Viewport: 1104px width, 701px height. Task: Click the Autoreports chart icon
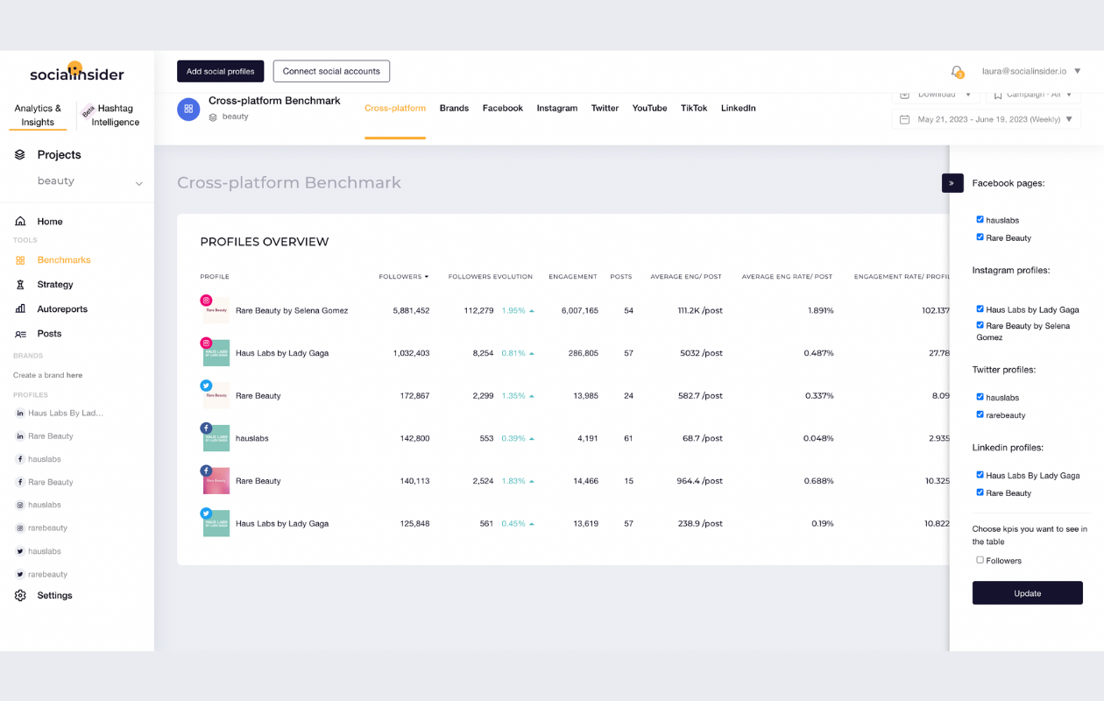coord(20,309)
